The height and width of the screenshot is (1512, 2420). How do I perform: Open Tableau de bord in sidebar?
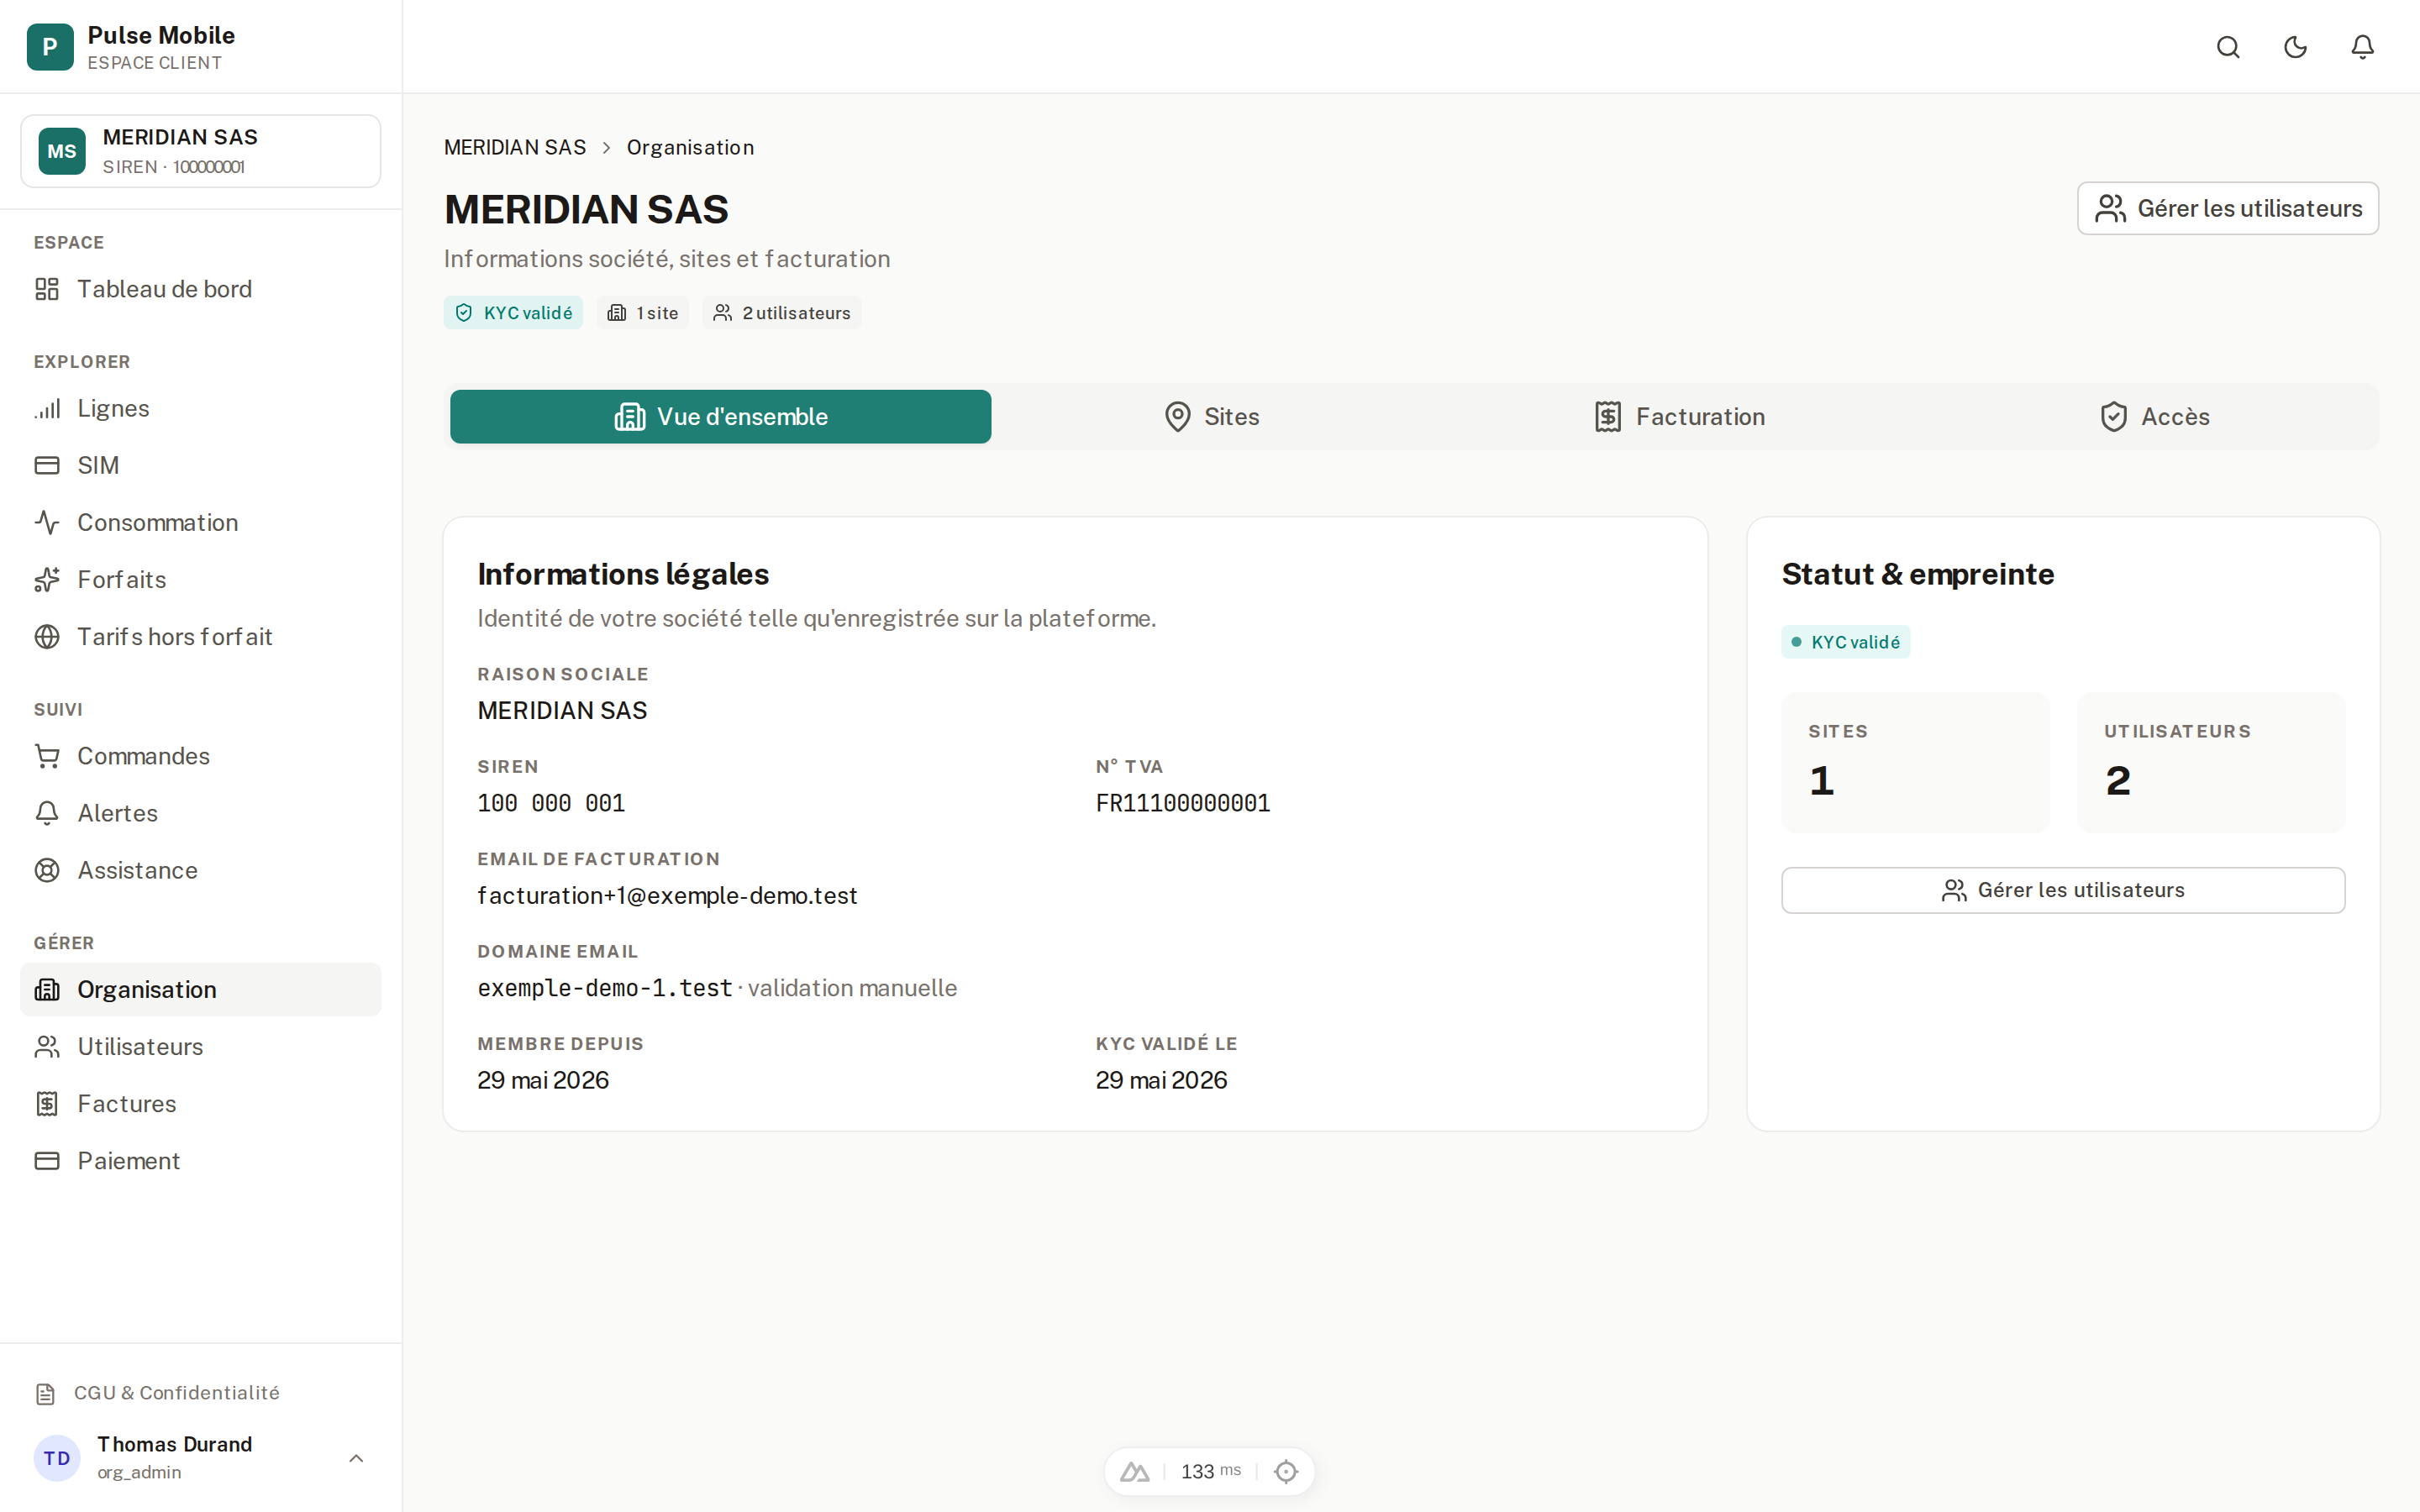[201, 289]
